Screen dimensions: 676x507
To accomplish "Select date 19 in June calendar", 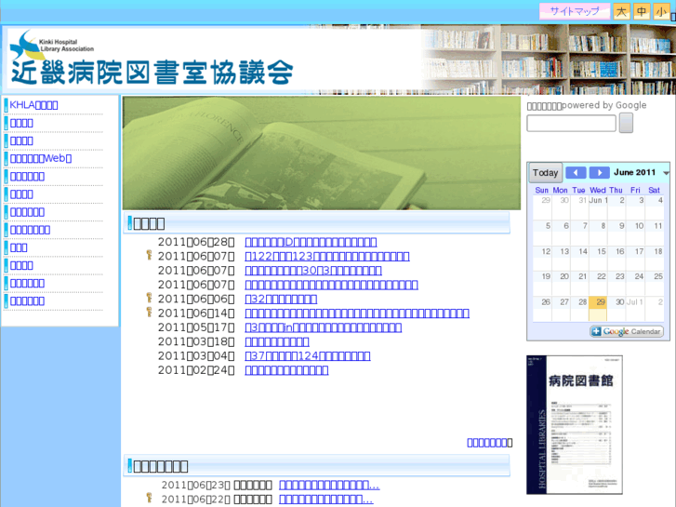I will [x=546, y=276].
